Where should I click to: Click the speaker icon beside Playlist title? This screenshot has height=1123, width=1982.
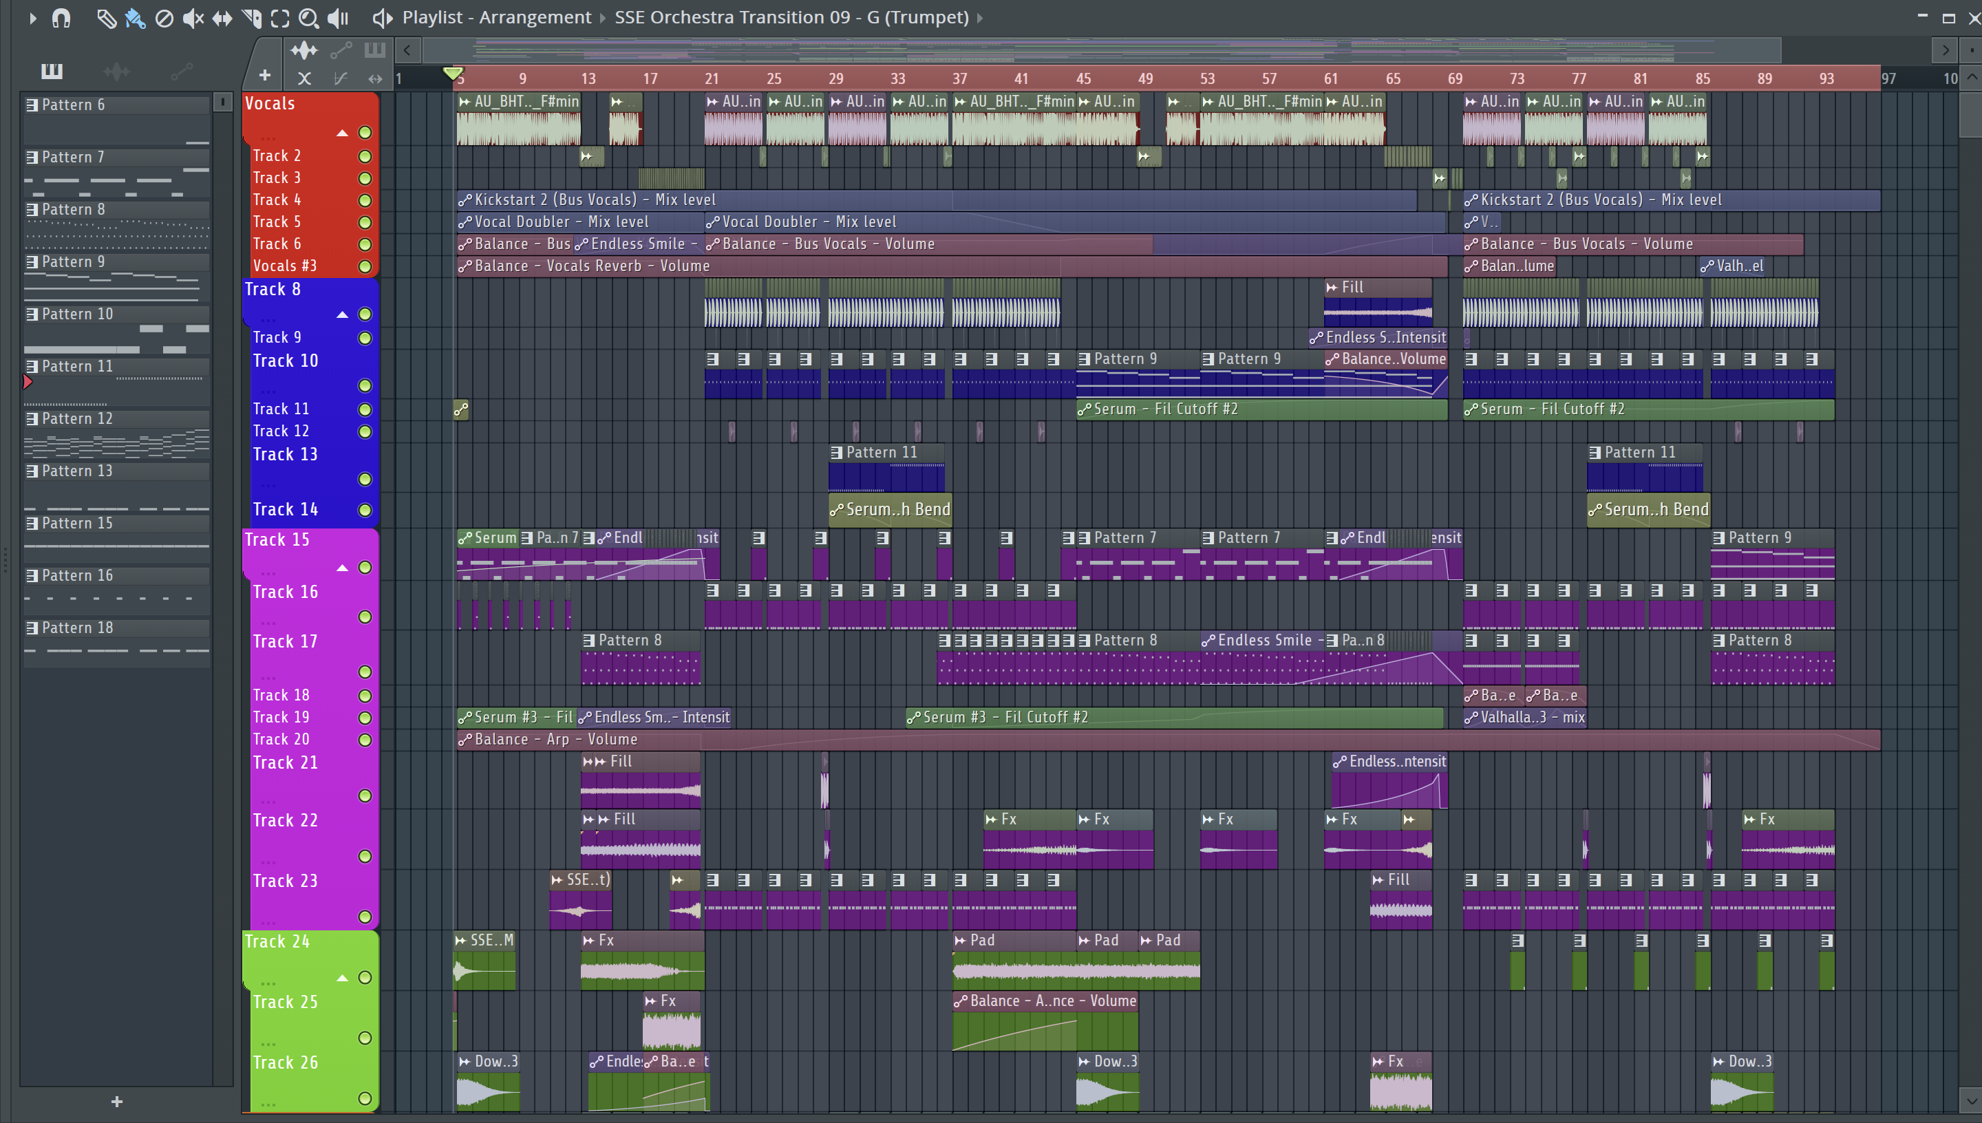(383, 18)
